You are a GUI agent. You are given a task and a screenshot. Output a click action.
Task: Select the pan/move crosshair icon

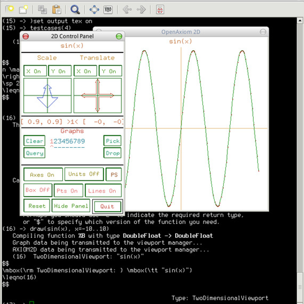(x=94, y=9)
